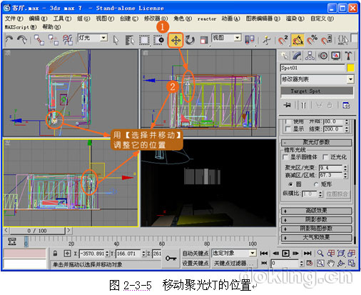This screenshot has height=295, width=361.
Task: Expand the 大气和效果 rollout
Action: [x=316, y=237]
